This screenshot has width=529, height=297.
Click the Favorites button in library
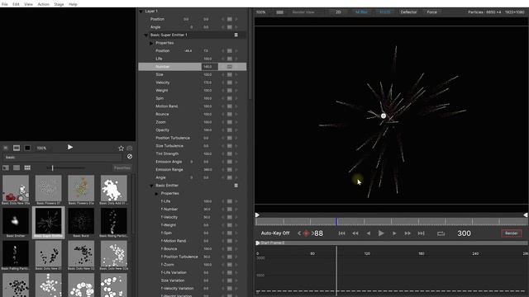[x=122, y=167]
